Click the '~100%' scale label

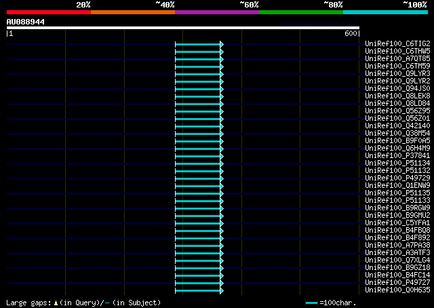[415, 5]
